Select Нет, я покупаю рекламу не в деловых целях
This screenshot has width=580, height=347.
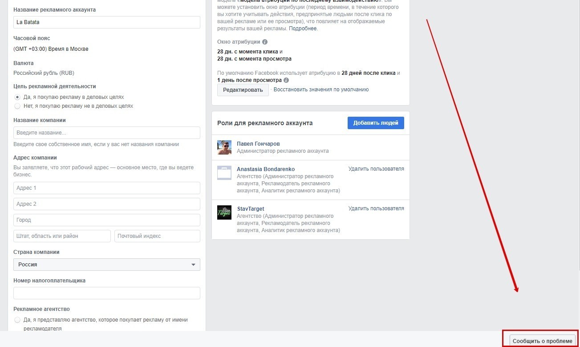pyautogui.click(x=17, y=106)
